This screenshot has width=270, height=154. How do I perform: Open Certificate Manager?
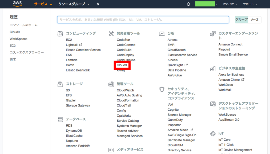pyautogui.click(x=181, y=140)
